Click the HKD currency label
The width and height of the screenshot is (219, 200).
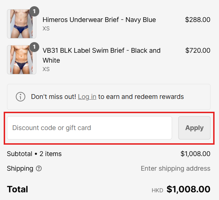point(157,190)
